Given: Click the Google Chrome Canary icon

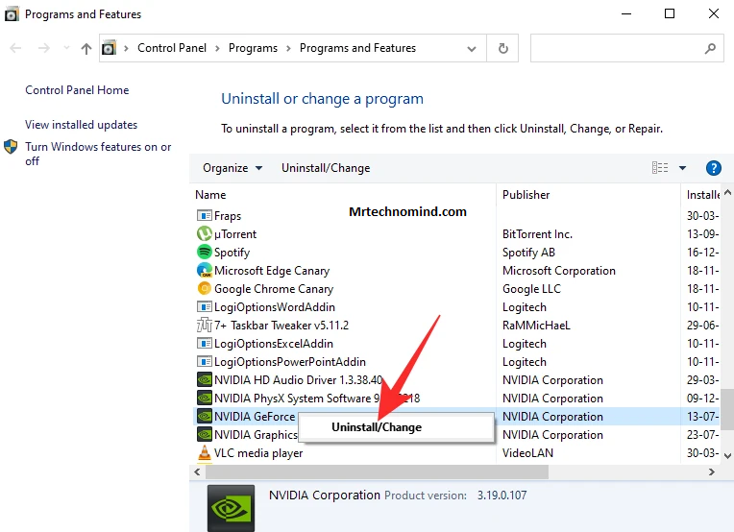Looking at the screenshot, I should pos(204,289).
